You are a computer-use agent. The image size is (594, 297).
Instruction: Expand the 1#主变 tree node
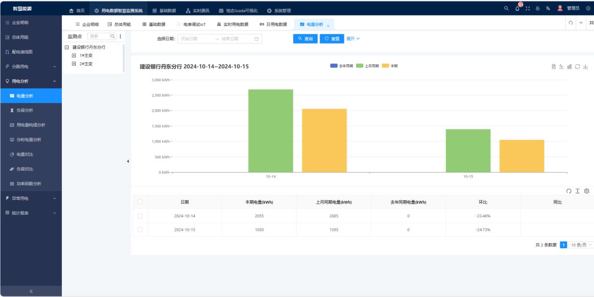(74, 55)
